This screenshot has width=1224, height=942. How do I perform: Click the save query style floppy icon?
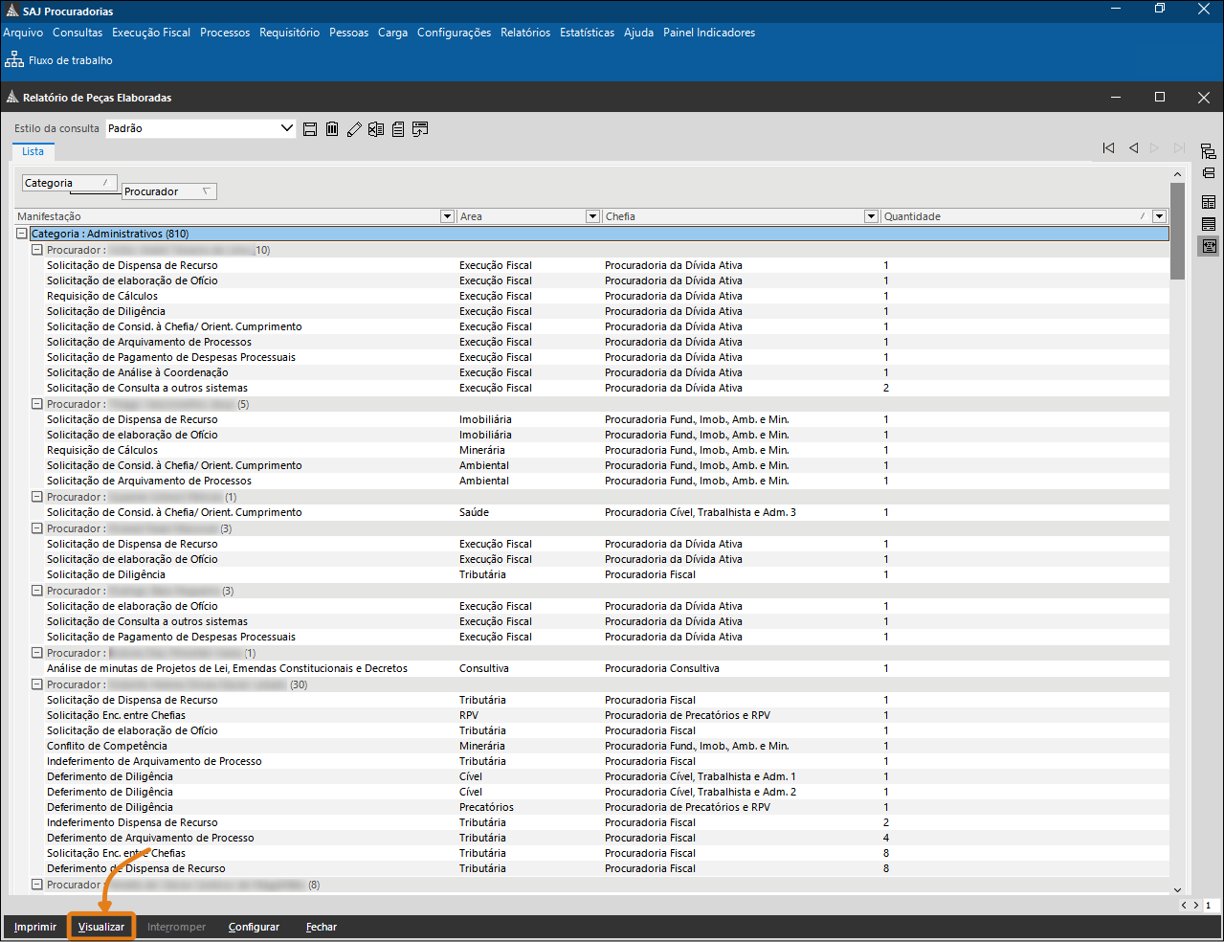coord(310,129)
